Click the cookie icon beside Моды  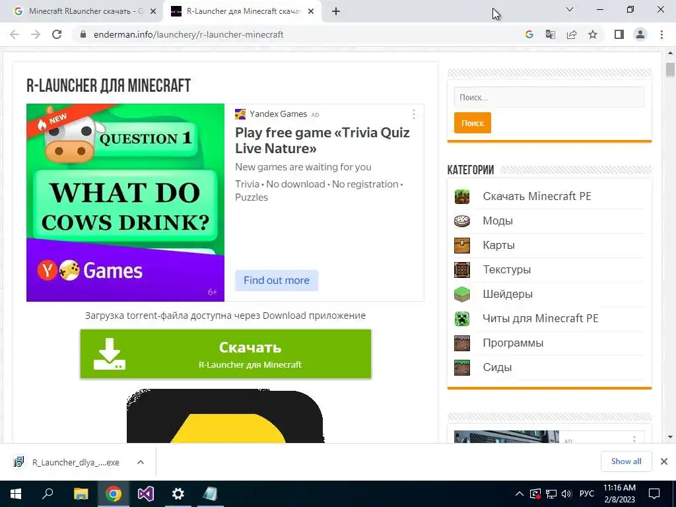coord(462,221)
